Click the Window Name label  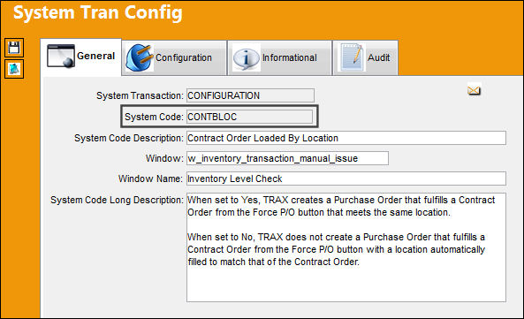click(150, 179)
